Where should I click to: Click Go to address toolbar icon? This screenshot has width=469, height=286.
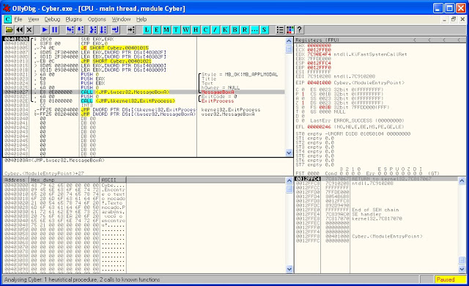point(131,29)
